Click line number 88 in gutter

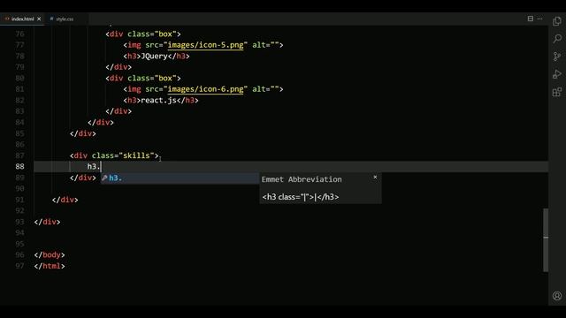(x=19, y=167)
